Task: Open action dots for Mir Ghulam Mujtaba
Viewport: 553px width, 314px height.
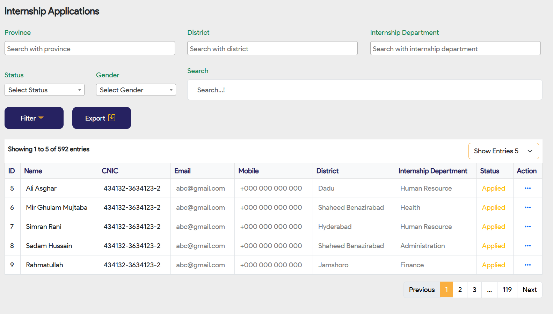Action: [527, 207]
